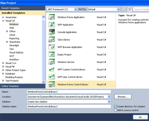Click 'Class Library' template name
The height and width of the screenshot is (121, 149).
tap(64, 40)
